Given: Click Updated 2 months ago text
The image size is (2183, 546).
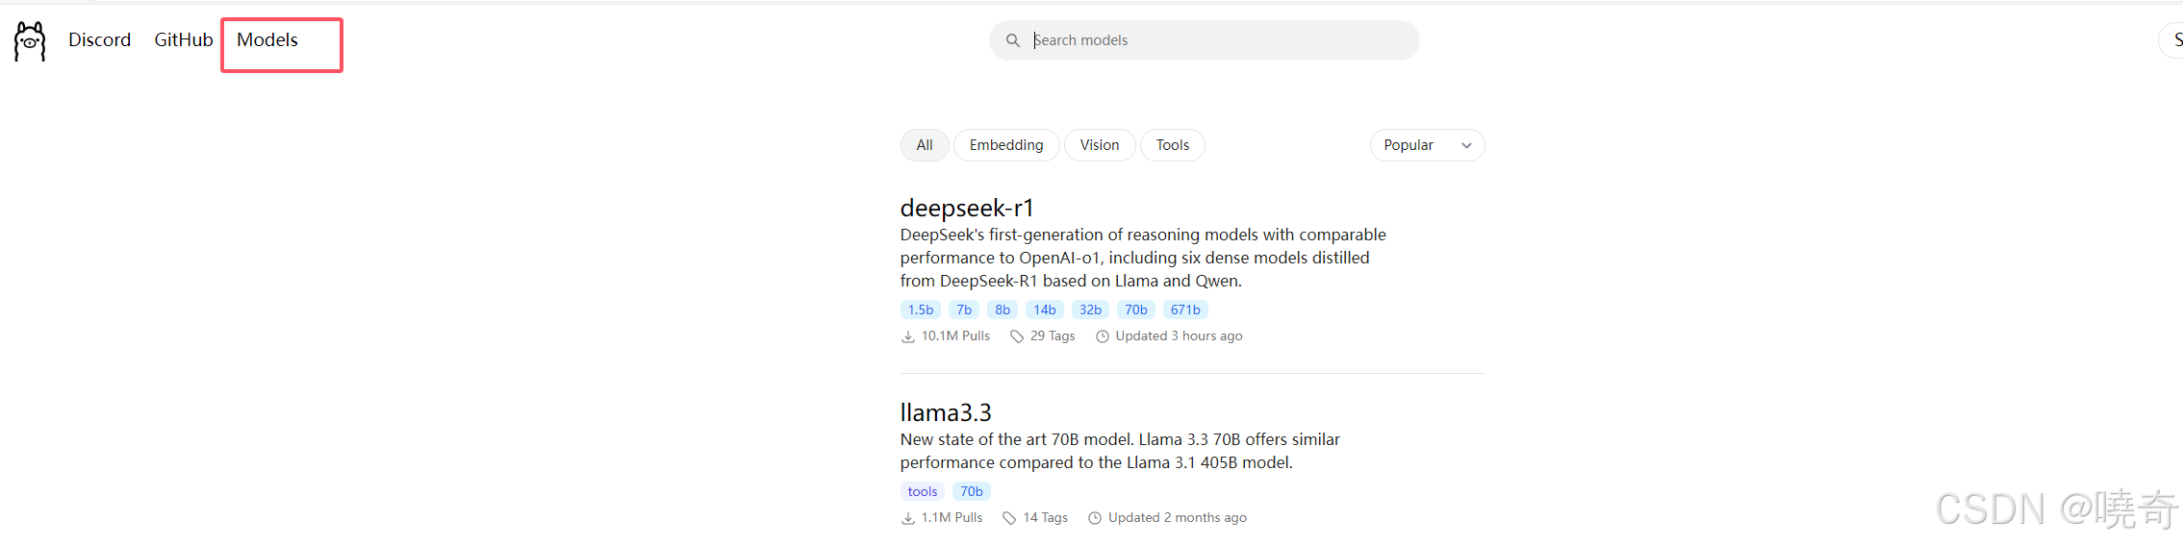Looking at the screenshot, I should [x=1178, y=518].
